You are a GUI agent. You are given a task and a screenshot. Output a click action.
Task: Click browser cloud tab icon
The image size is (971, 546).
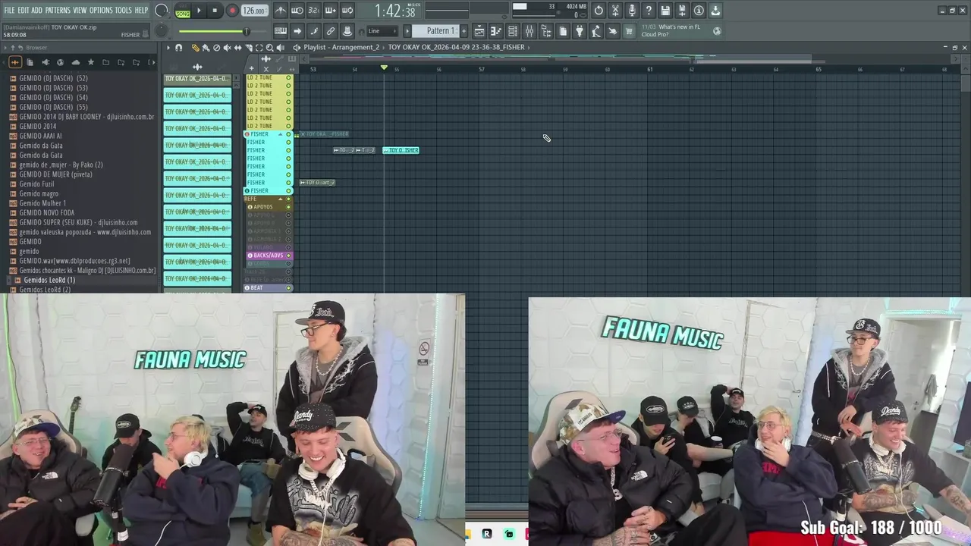75,62
